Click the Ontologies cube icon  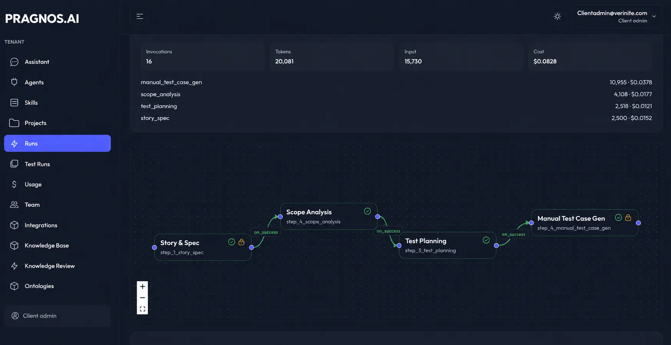14,286
